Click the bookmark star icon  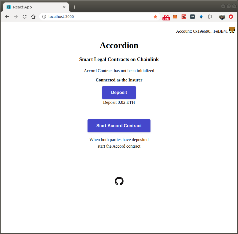pos(155,17)
